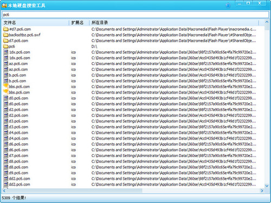271x203 pixels.
Task: Click the D:\ directory cell of pc6
Action: point(94,47)
